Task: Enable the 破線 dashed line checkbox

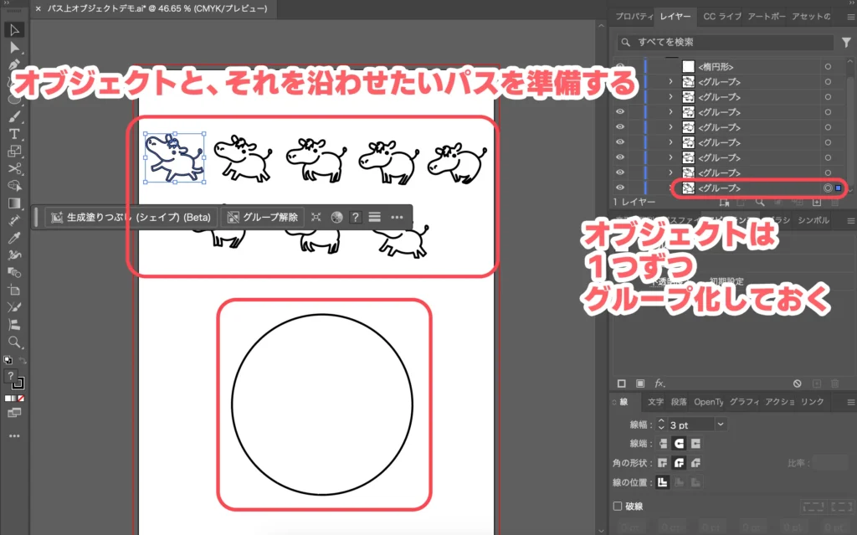Action: click(x=618, y=506)
